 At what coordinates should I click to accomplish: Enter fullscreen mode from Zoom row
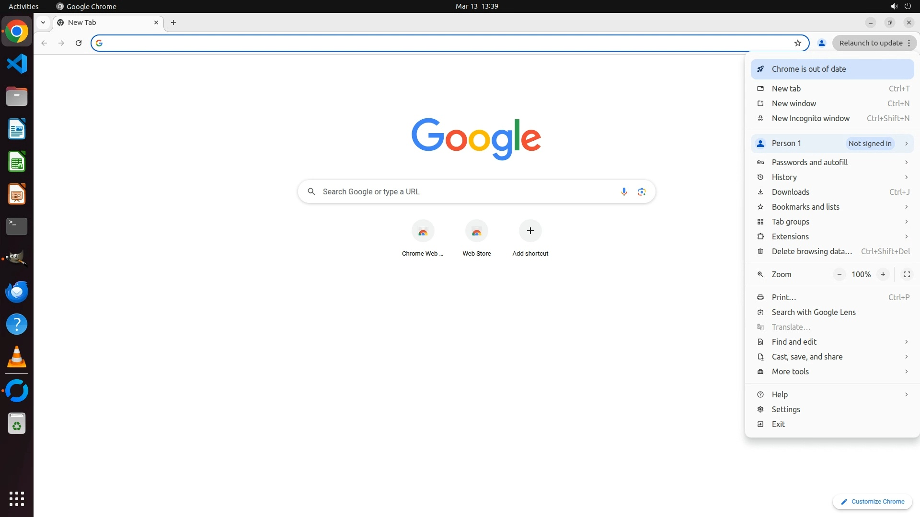(907, 274)
